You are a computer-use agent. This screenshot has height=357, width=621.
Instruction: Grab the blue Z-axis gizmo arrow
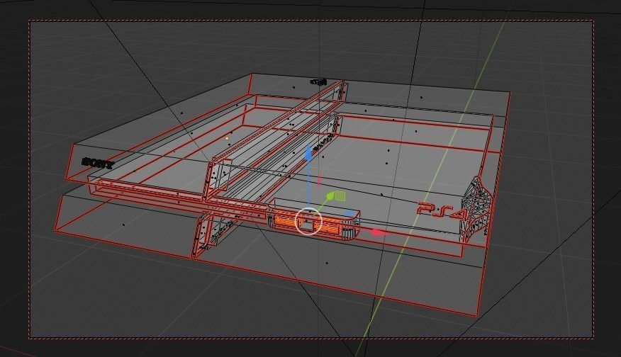tap(309, 153)
